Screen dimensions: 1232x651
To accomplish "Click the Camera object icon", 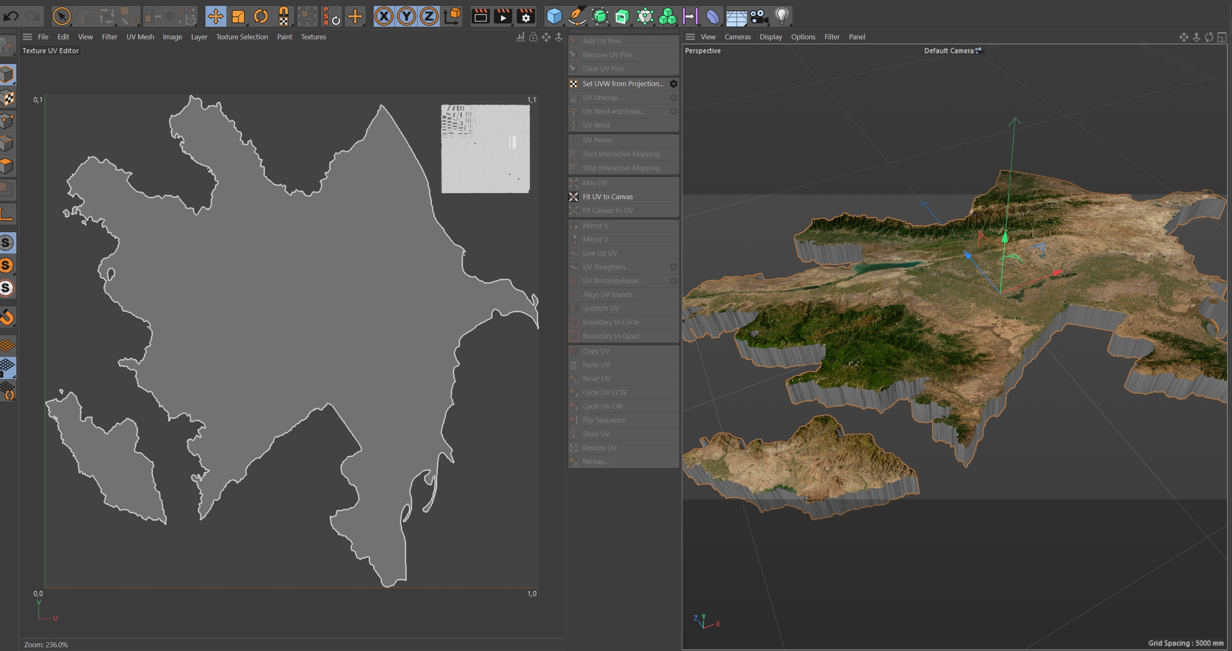I will pyautogui.click(x=759, y=17).
